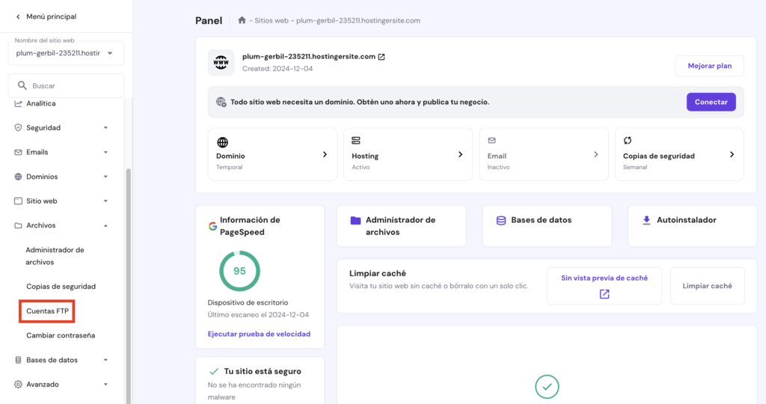Open Cuentas FTP menu item
Image resolution: width=766 pixels, height=404 pixels.
coord(47,311)
